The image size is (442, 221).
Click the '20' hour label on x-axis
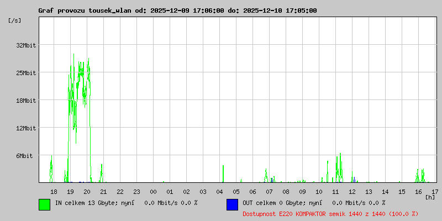tap(87, 192)
